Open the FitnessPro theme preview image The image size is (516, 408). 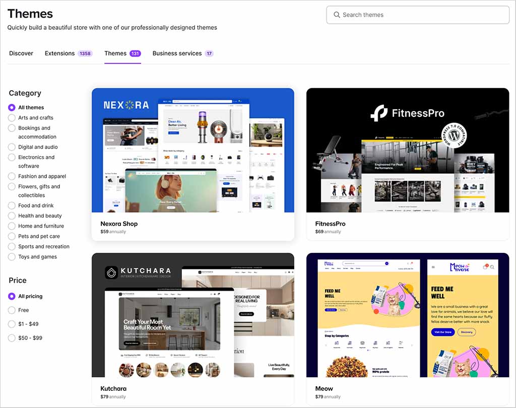point(408,151)
